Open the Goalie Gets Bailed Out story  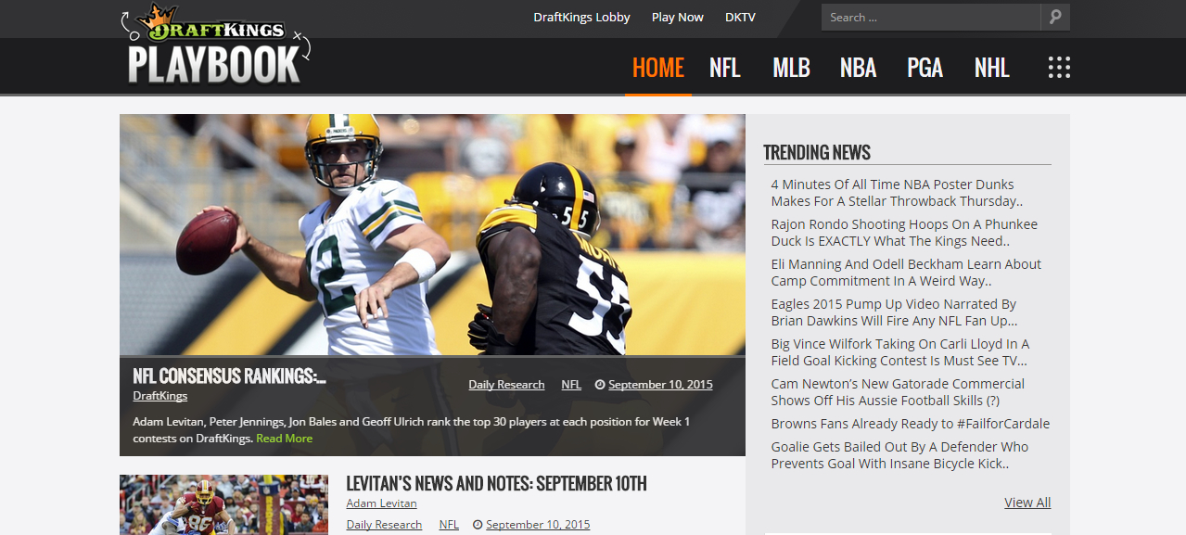click(899, 455)
